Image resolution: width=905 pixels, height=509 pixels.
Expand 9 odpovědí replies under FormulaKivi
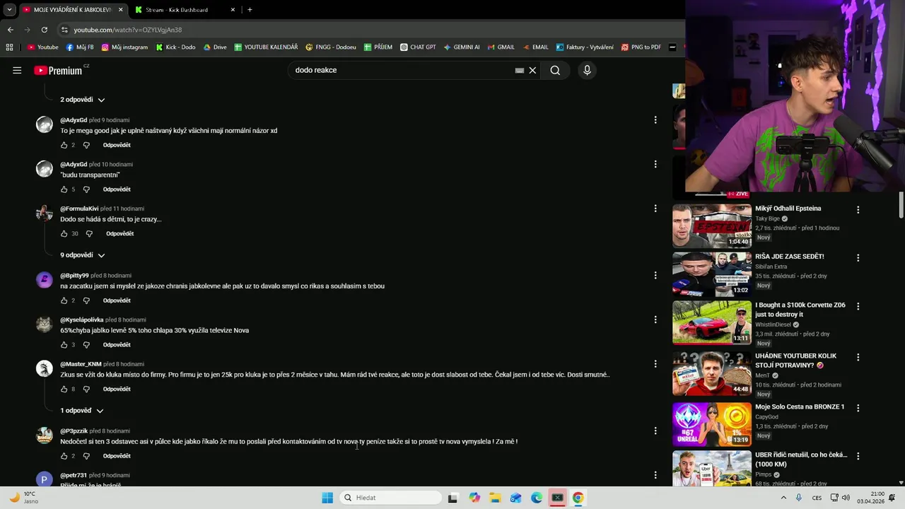83,255
